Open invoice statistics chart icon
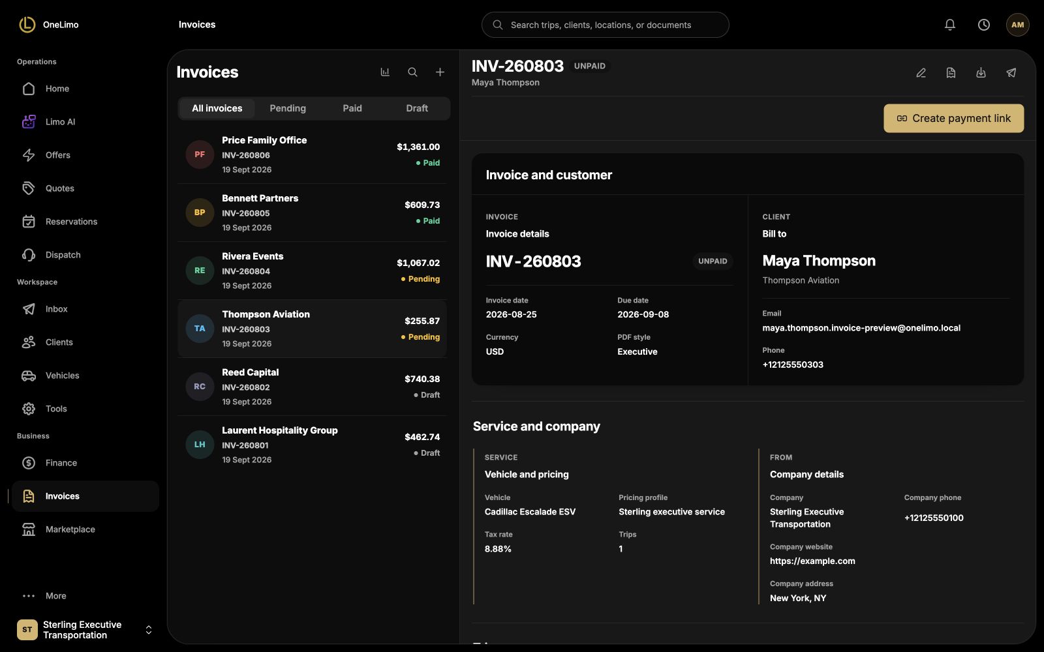1044x652 pixels. (385, 72)
